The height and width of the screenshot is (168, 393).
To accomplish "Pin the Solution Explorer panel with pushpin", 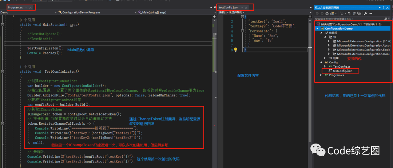I will point(384,8).
